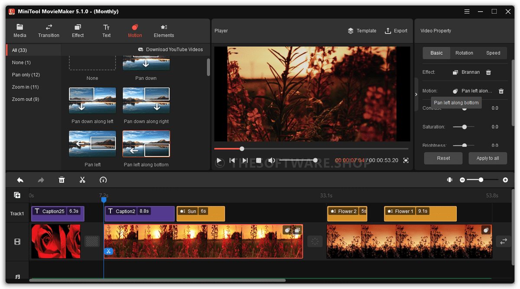The image size is (520, 289).
Task: Open the hamburger menu in title bar
Action: click(467, 11)
